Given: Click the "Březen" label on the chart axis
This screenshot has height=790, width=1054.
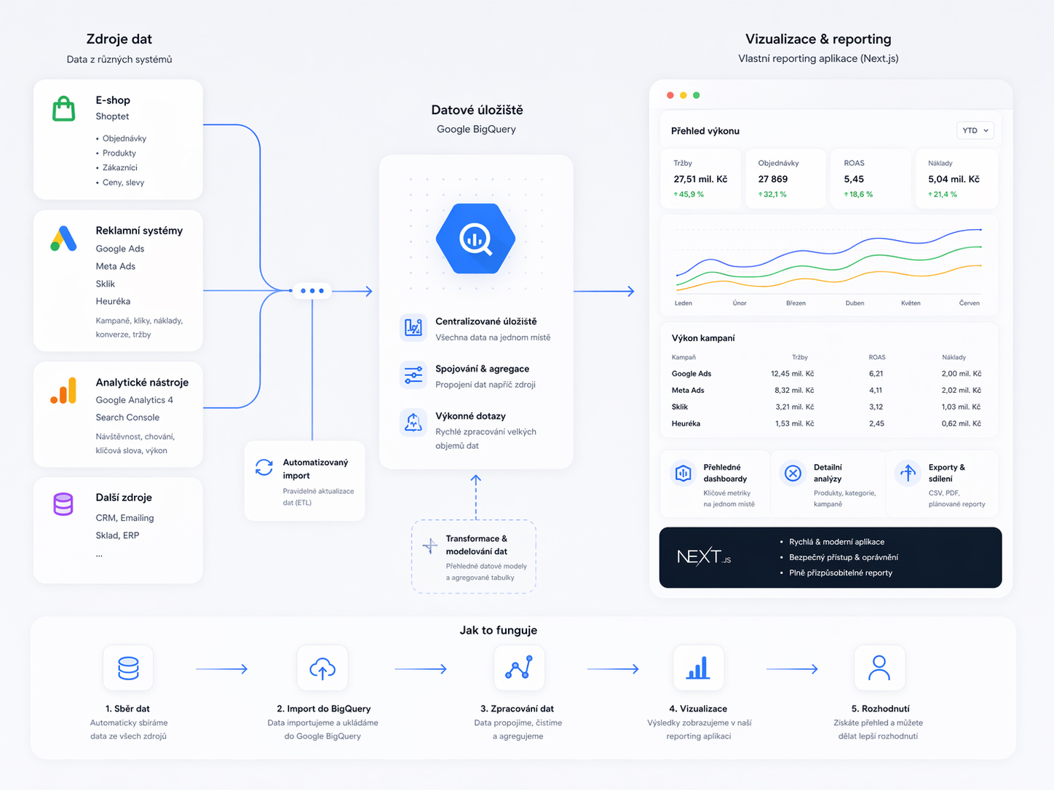Looking at the screenshot, I should (x=796, y=303).
